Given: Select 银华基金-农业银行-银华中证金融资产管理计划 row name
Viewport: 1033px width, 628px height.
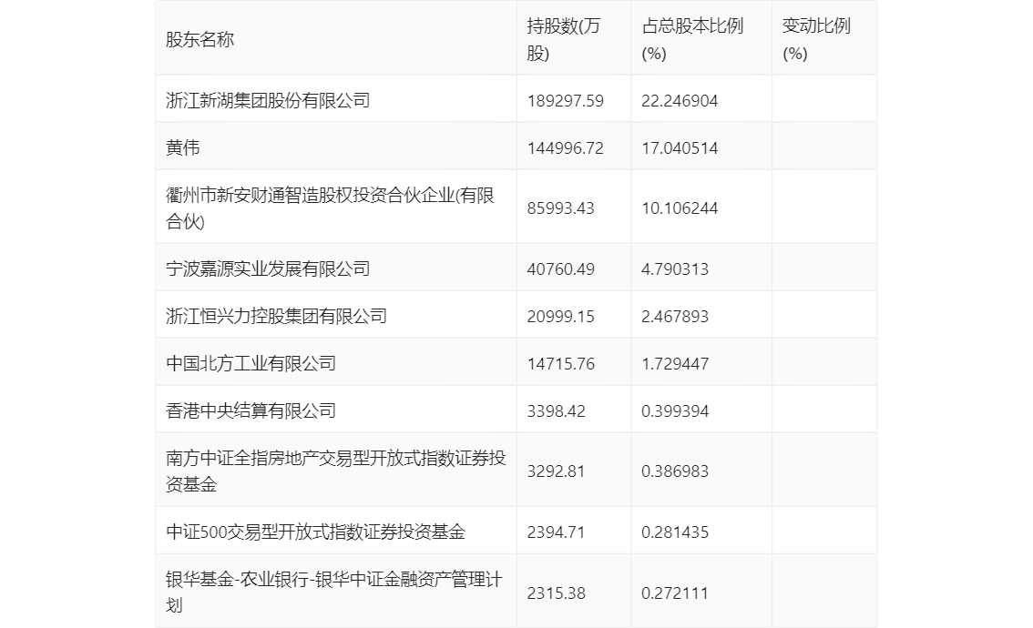Looking at the screenshot, I should tap(333, 593).
